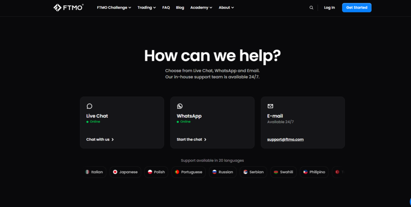Click the FTMO logo in header
Viewport: 411px width, 207px height.
[x=69, y=8]
